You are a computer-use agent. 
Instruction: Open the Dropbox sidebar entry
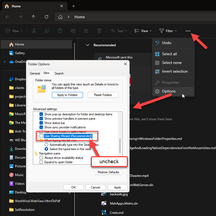[17, 79]
